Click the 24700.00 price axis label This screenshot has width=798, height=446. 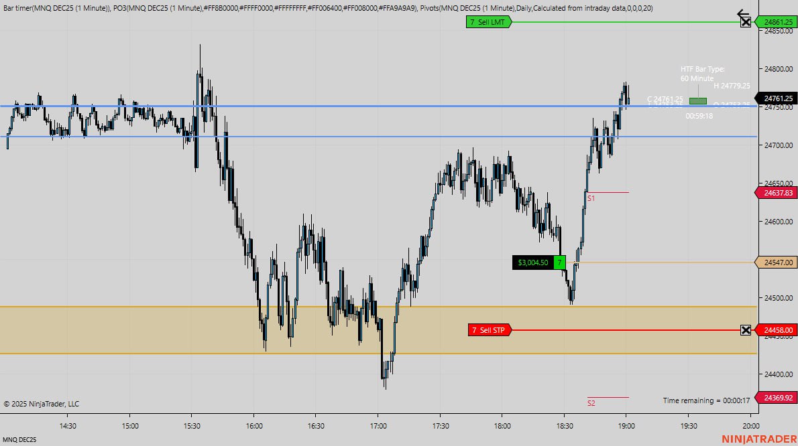point(778,145)
